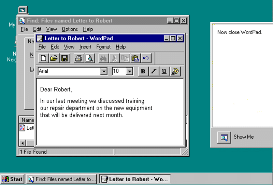Open the Insert menu
This screenshot has width=273, height=185.
(x=85, y=47)
